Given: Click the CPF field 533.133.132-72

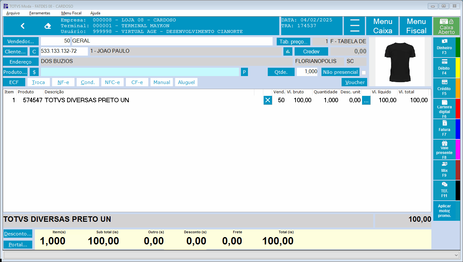Looking at the screenshot, I should click(x=64, y=51).
